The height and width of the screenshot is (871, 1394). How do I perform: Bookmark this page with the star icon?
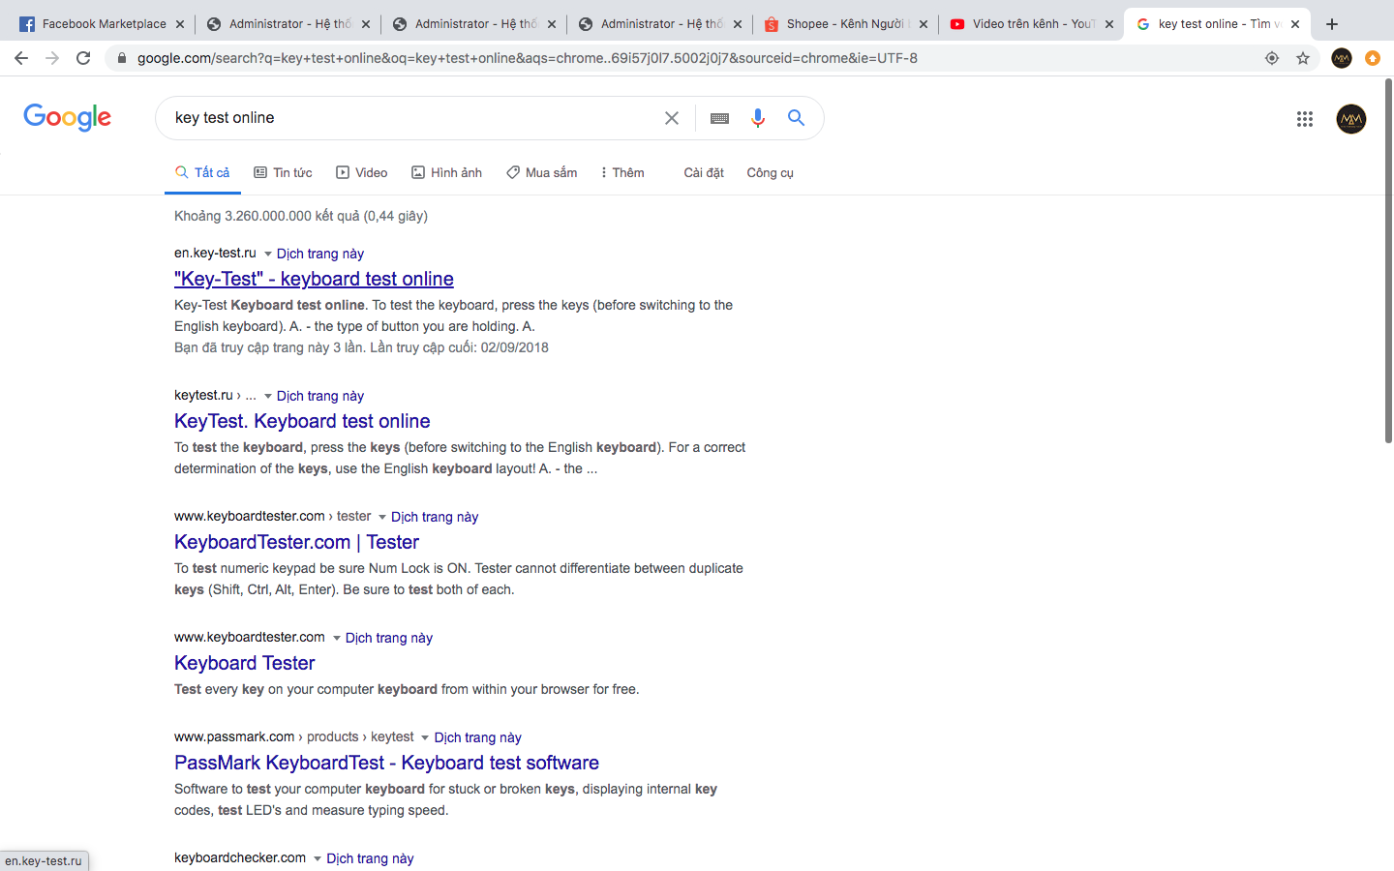click(x=1303, y=58)
